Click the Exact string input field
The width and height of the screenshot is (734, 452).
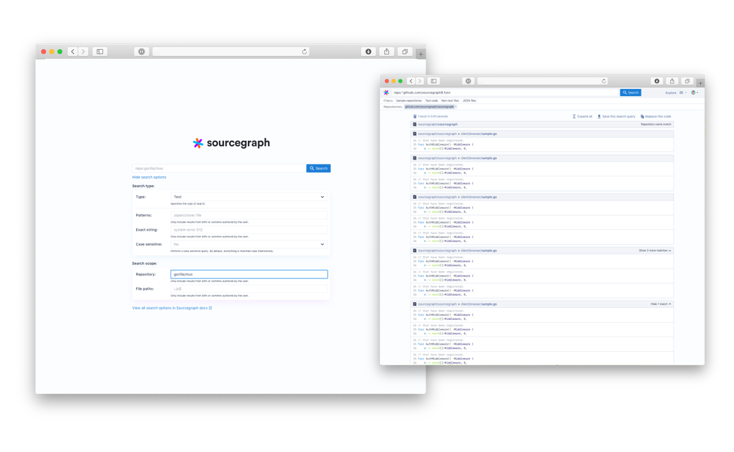point(249,230)
